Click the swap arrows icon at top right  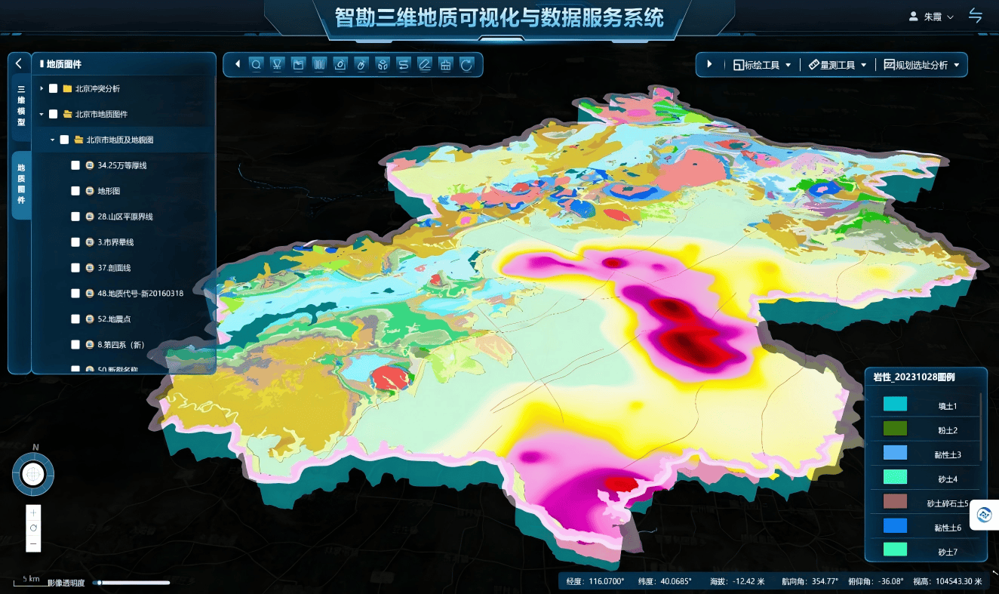(976, 16)
